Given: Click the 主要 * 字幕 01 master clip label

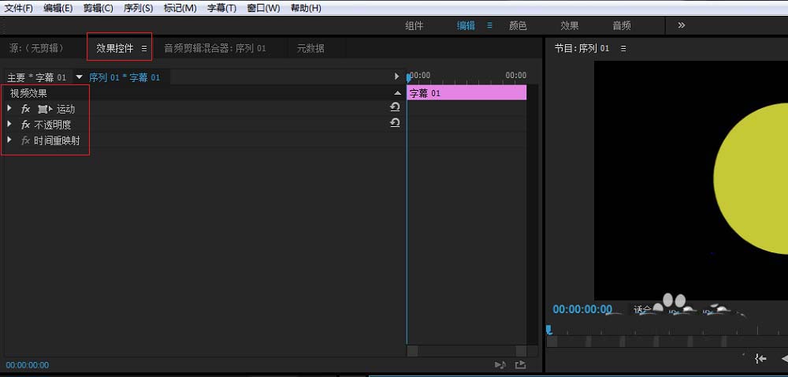Looking at the screenshot, I should 36,77.
